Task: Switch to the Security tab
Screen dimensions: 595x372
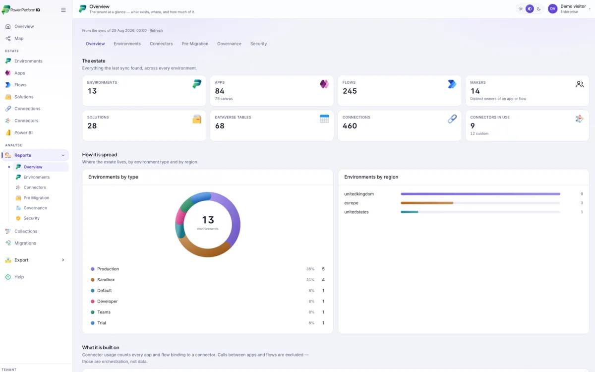Action: tap(258, 44)
